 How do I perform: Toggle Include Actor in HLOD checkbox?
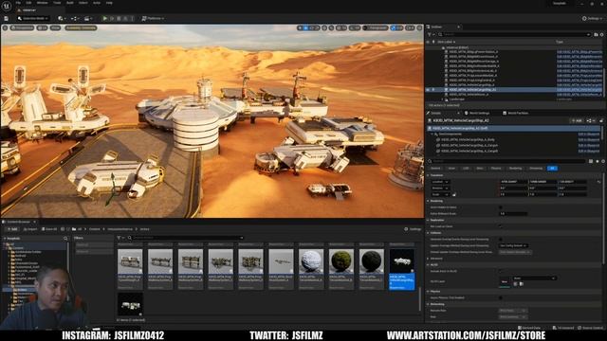click(x=501, y=272)
